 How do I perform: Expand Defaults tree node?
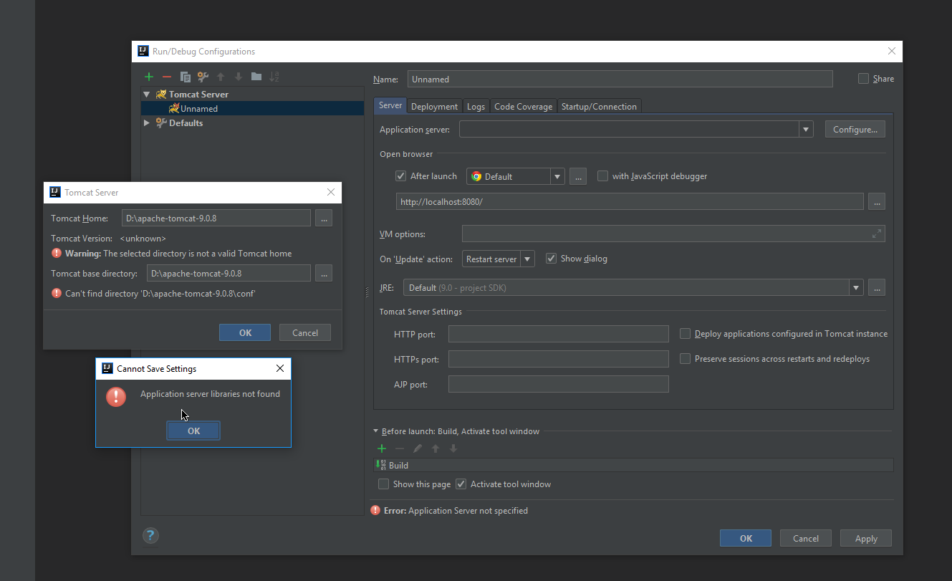click(x=147, y=123)
